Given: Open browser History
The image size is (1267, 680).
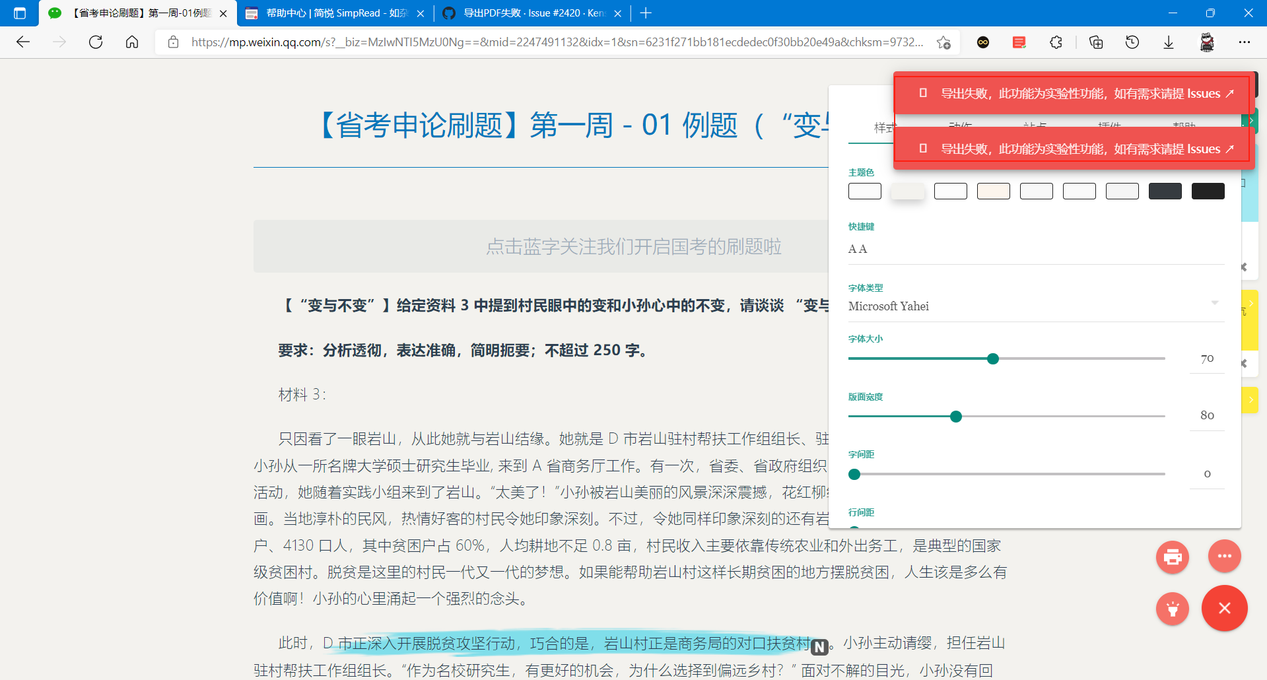Looking at the screenshot, I should (1132, 42).
